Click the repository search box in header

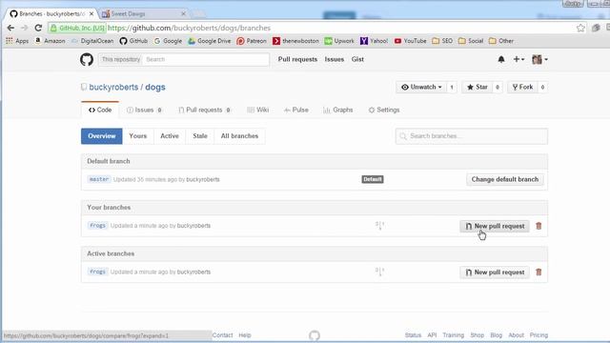pos(206,59)
